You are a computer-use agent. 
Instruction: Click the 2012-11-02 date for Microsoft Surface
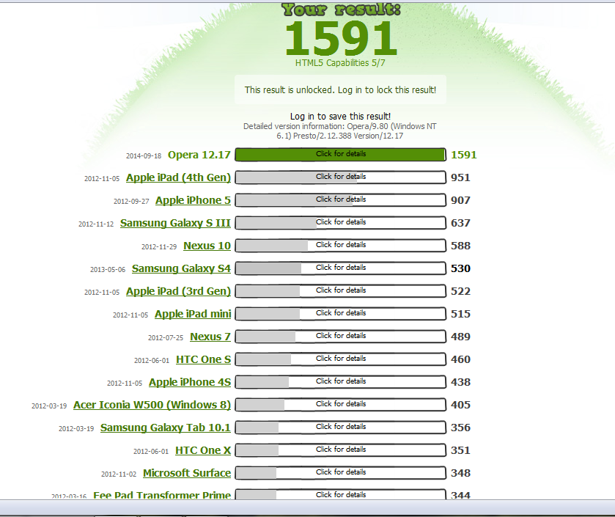point(119,474)
